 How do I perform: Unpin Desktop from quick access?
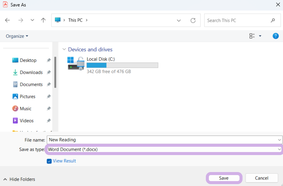coord(48,60)
